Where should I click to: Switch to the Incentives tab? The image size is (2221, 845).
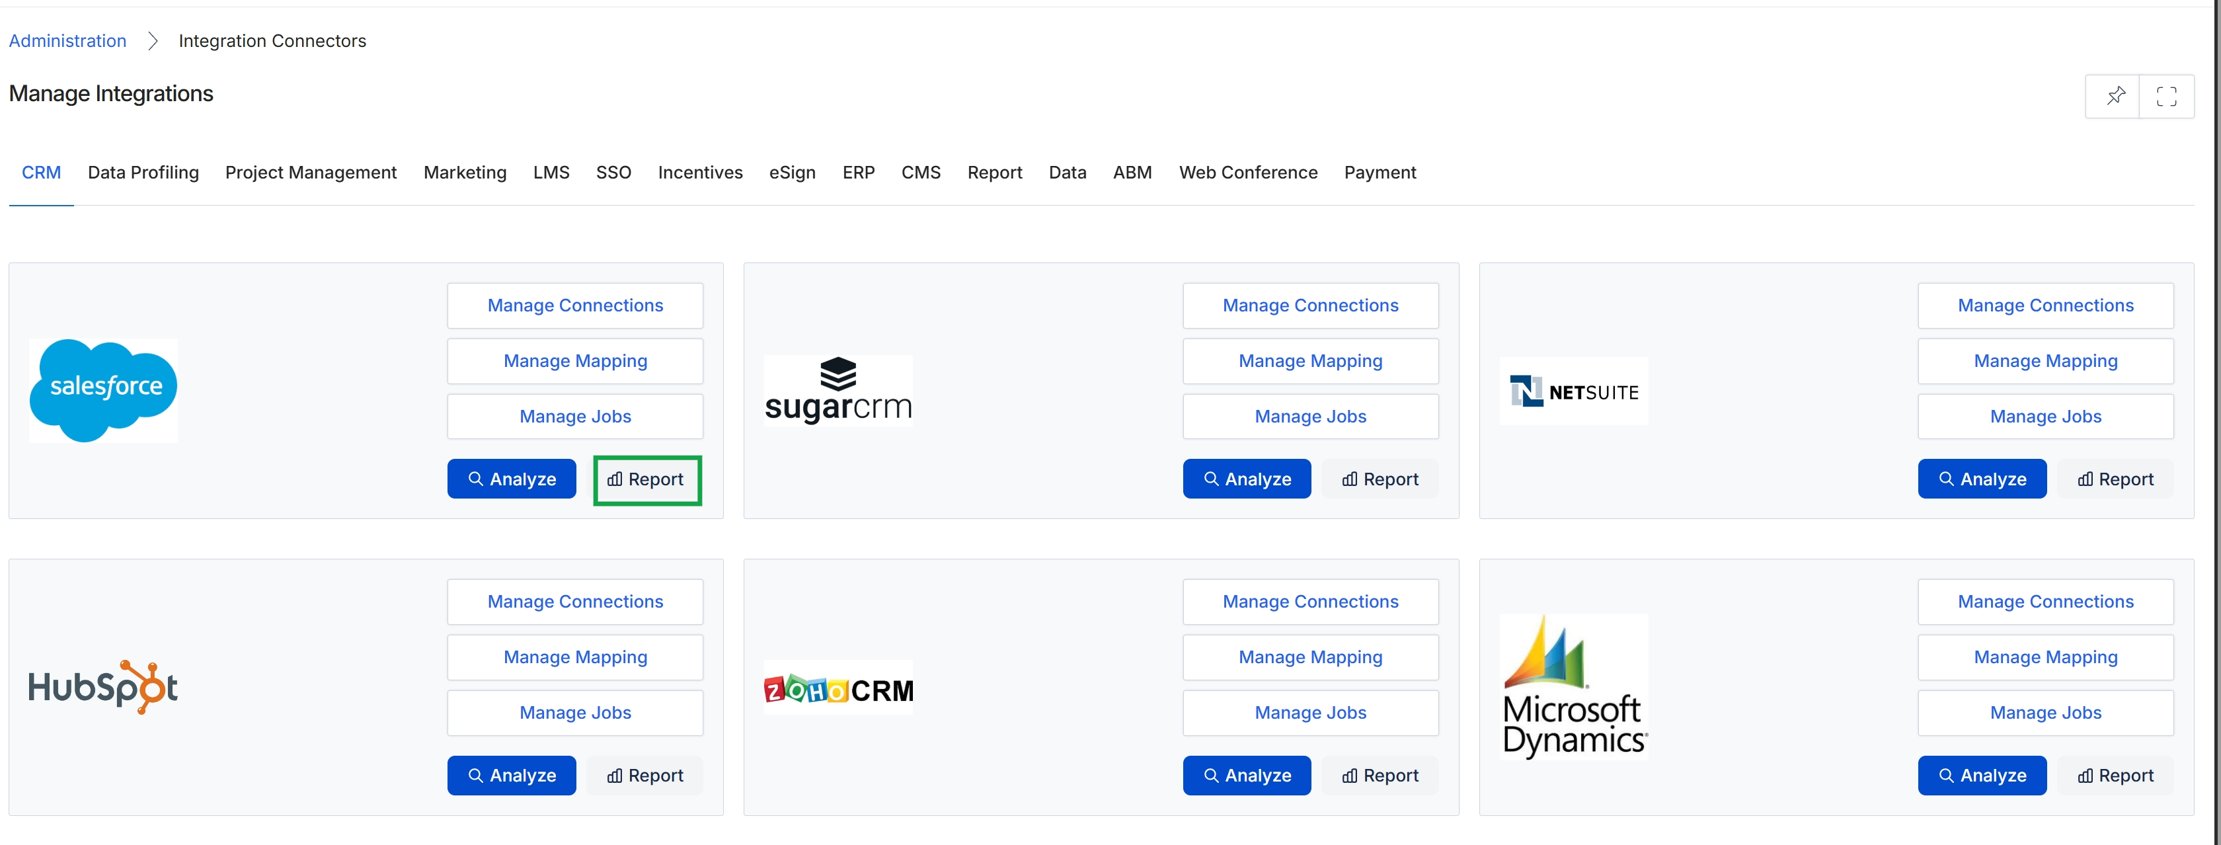[x=700, y=173]
